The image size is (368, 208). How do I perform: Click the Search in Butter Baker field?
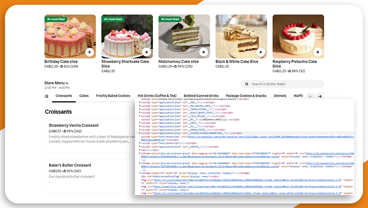282,84
